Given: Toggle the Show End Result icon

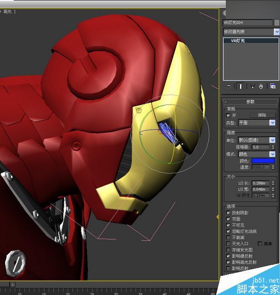Looking at the screenshot, I should [x=240, y=86].
